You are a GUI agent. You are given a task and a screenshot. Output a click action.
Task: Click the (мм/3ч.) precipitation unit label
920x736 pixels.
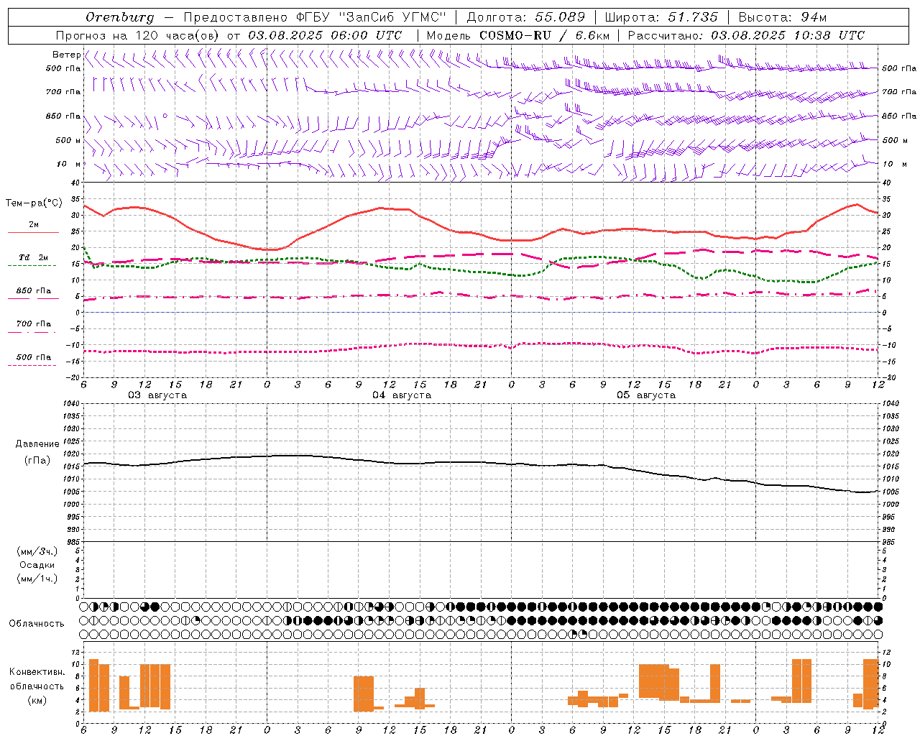point(37,551)
